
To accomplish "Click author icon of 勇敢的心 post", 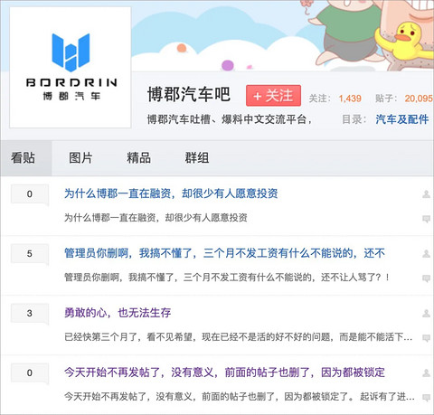I will [x=426, y=314].
